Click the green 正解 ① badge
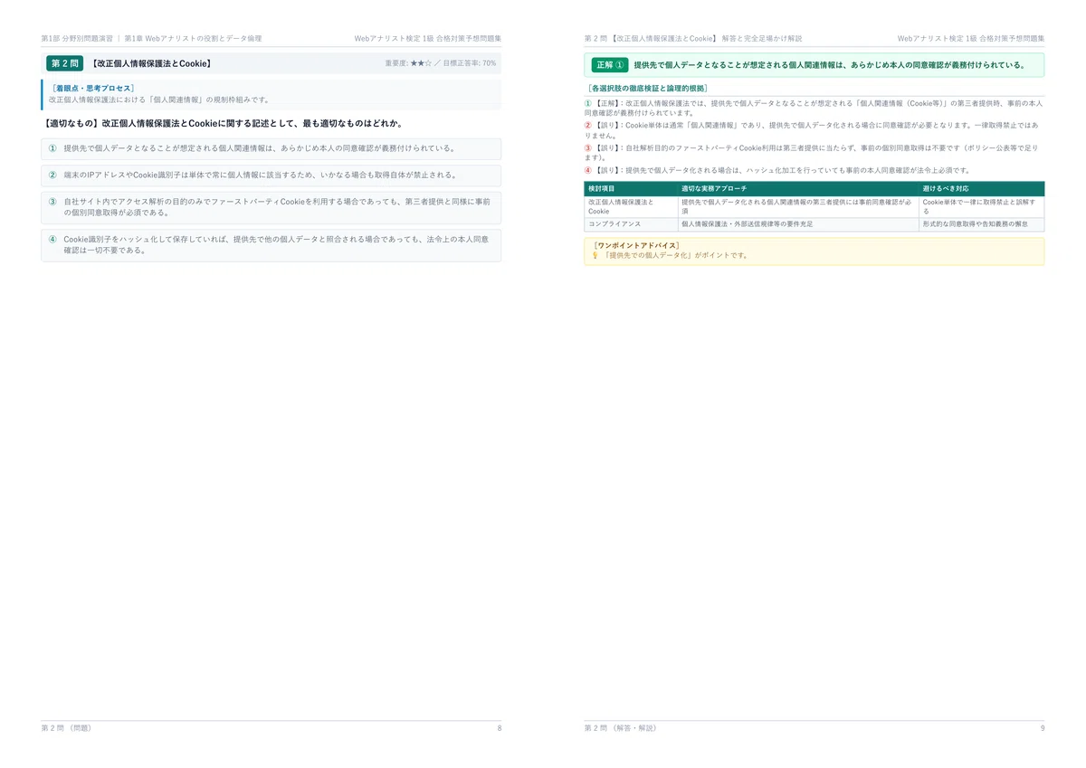The height and width of the screenshot is (768, 1086). click(609, 65)
